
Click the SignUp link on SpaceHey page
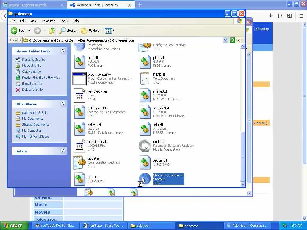click(x=262, y=29)
